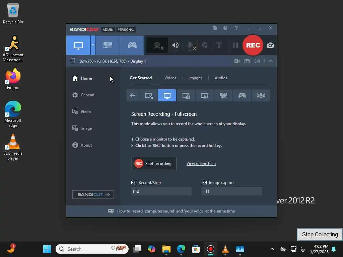The width and height of the screenshot is (343, 257).
Task: Click the live broadcast icon in status bar
Action: click(x=257, y=61)
